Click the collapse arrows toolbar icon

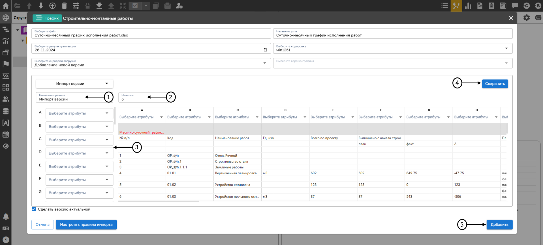click(x=123, y=6)
